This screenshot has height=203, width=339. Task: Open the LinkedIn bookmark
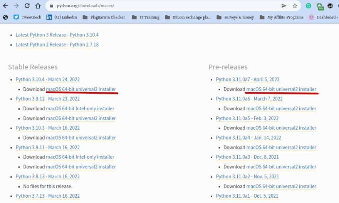(x=62, y=17)
